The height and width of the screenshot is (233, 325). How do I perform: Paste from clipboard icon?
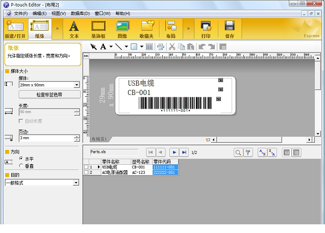click(191, 47)
